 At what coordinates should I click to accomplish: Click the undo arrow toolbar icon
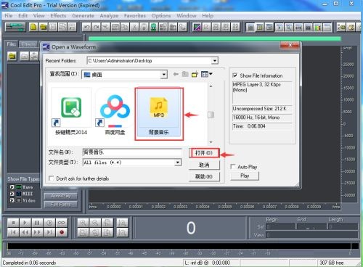pyautogui.click(x=86, y=27)
